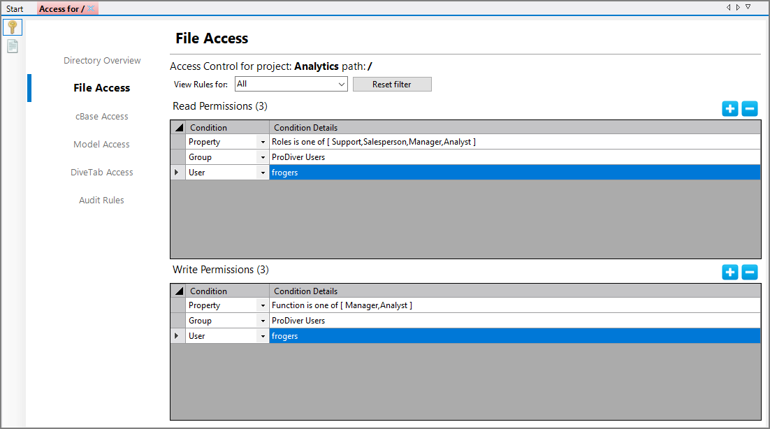Screen dimensions: 770x429
Task: Close the 'Access for /' tab
Action: (92, 8)
